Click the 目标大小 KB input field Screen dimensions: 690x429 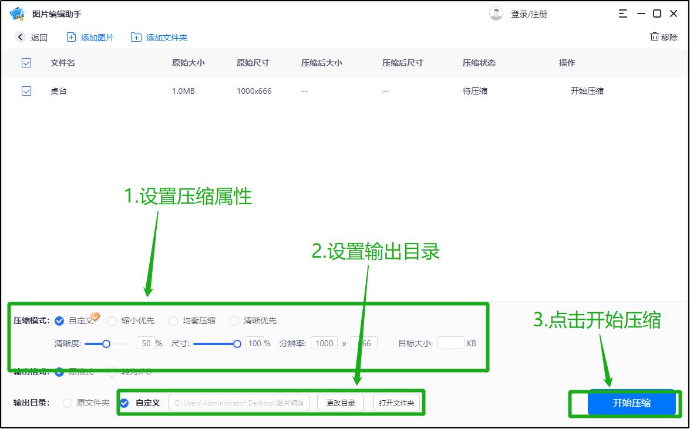tap(450, 343)
